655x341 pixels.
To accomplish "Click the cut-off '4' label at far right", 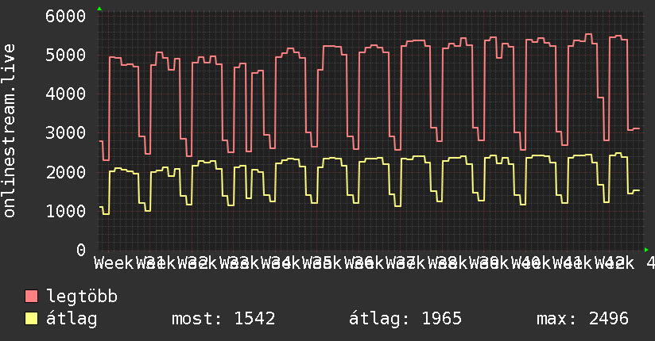I will [650, 262].
